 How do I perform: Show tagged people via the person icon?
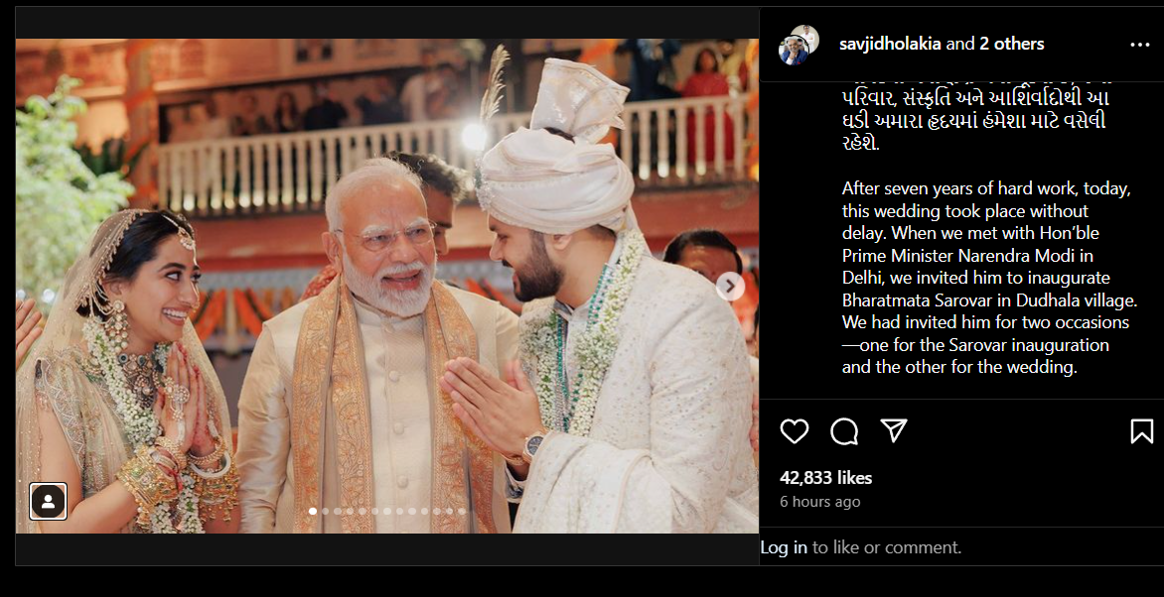49,502
